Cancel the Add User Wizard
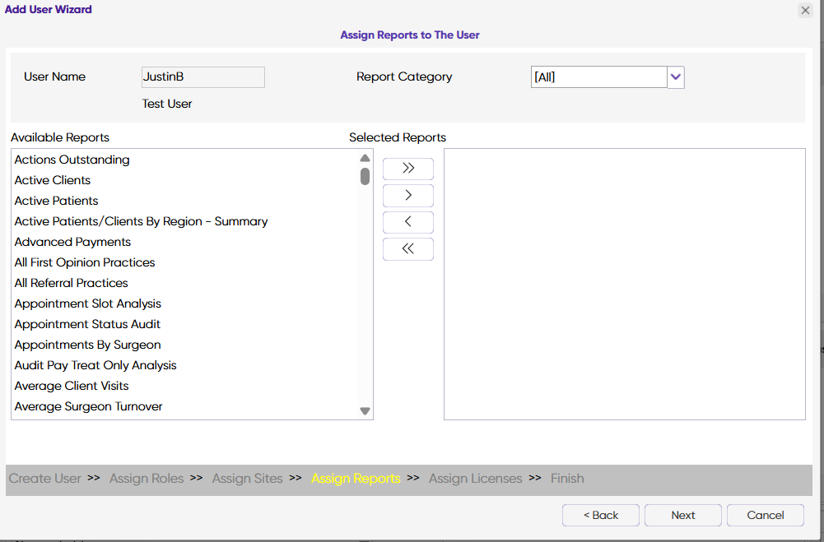 coord(766,515)
